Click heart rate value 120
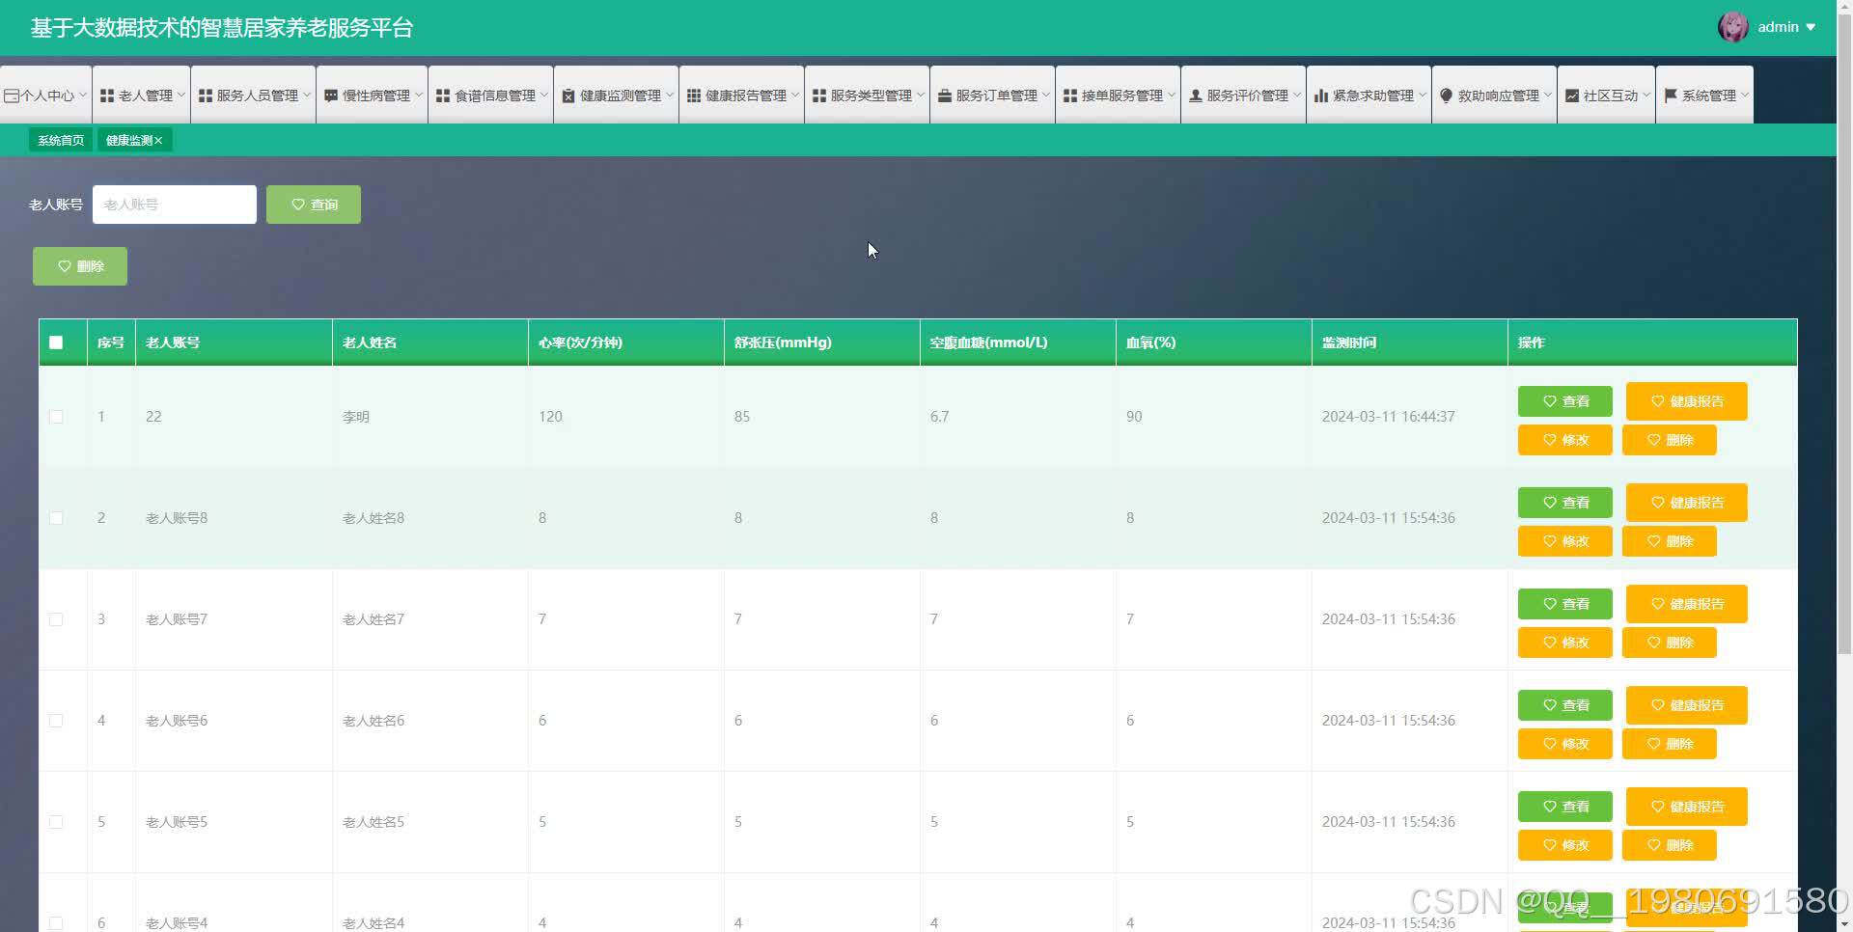This screenshot has height=932, width=1853. [x=550, y=417]
